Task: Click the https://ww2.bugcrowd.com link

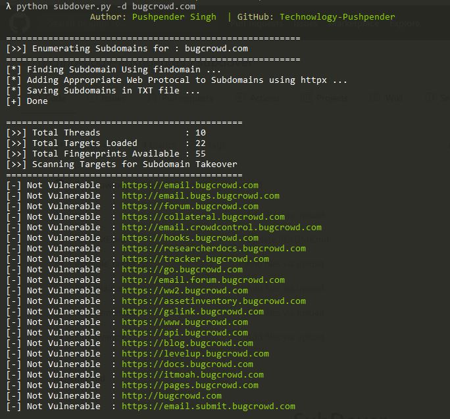Action: 184,291
